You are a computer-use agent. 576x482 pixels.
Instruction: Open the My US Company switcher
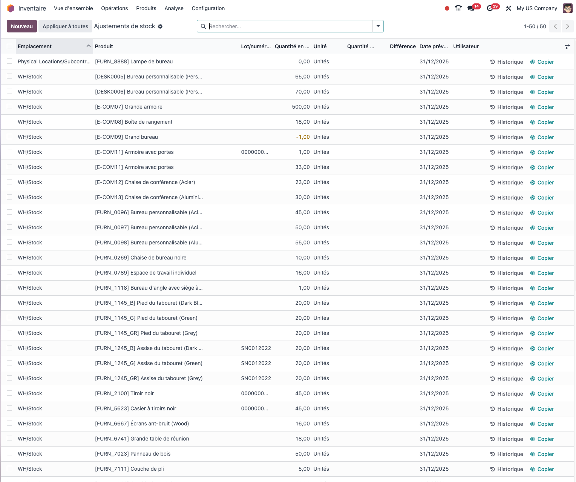[537, 8]
